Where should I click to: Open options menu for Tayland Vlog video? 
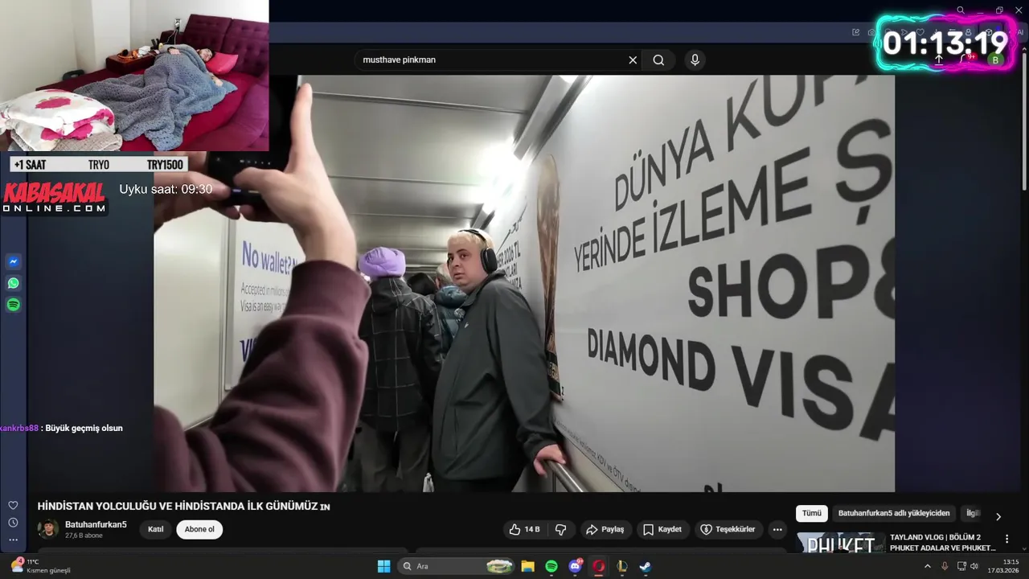click(x=1006, y=539)
